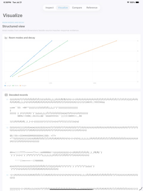The width and height of the screenshot is (143, 191).
Task: Select decoded record 02
Action: coord(71,148)
